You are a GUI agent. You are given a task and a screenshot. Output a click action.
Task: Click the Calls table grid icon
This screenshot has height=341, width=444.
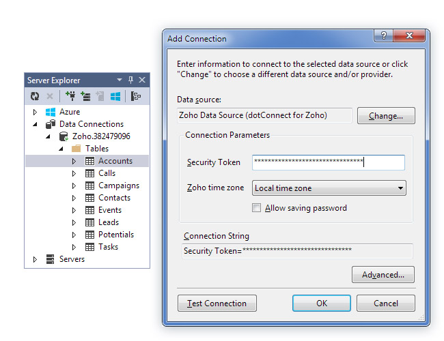click(89, 173)
